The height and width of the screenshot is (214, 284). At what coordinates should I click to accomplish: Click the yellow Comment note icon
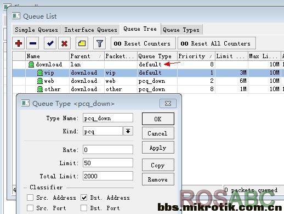point(82,43)
